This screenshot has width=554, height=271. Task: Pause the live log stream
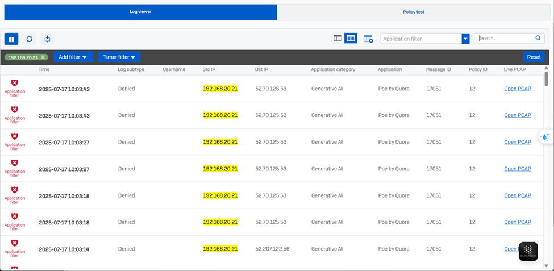point(11,39)
